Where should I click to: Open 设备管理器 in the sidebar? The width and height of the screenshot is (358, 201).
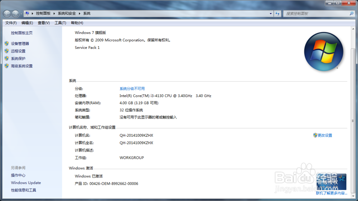20,44
